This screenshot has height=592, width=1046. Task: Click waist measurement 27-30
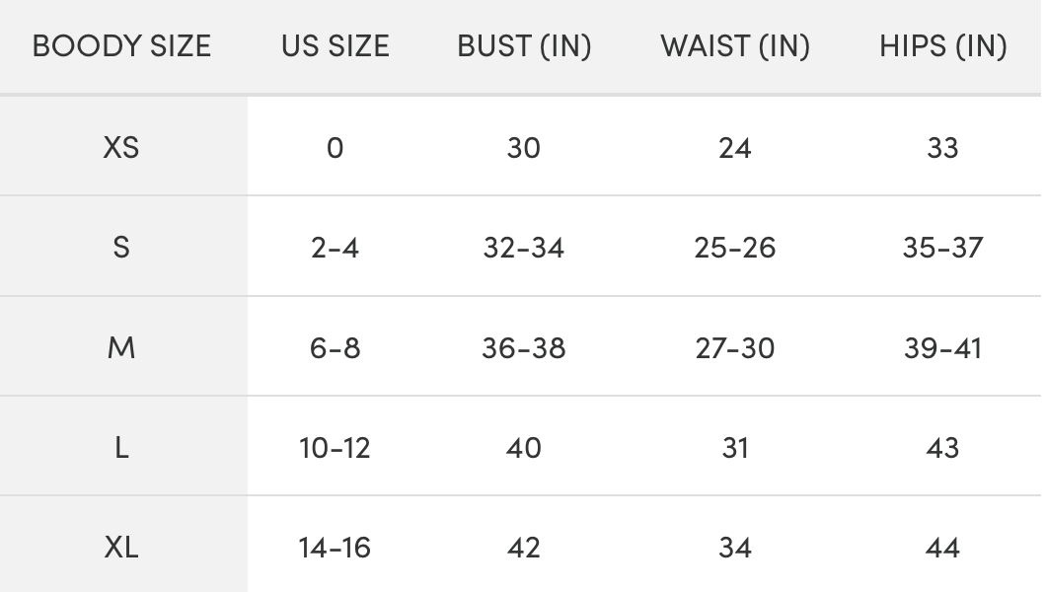[x=735, y=348]
